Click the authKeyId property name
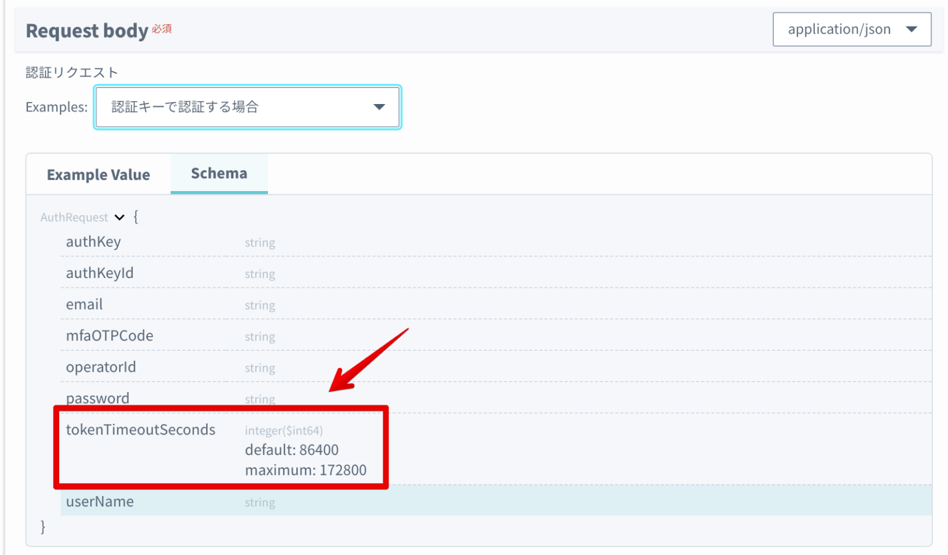This screenshot has width=948, height=555. coord(99,273)
